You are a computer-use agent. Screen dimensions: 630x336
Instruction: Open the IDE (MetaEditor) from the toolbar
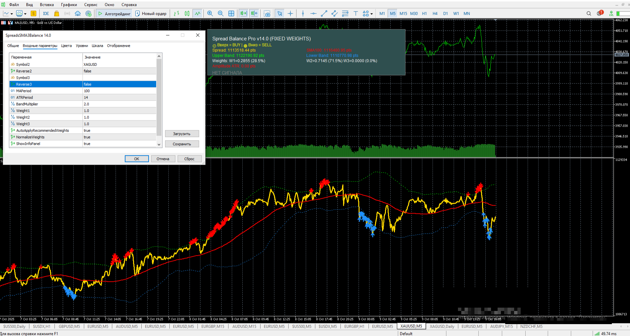coord(46,14)
